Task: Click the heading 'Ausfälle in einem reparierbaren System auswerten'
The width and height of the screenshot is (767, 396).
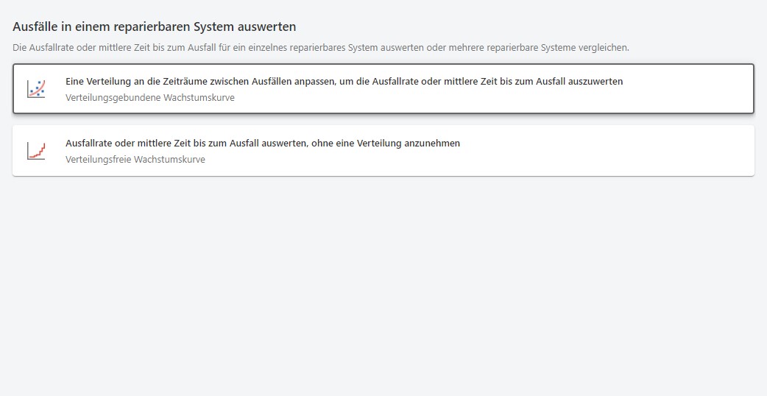Action: 154,26
